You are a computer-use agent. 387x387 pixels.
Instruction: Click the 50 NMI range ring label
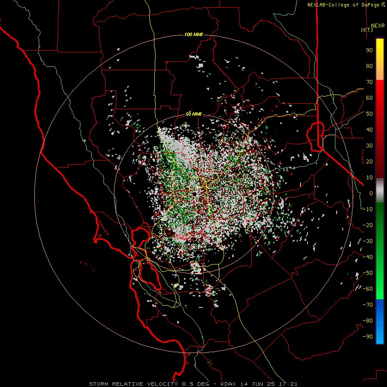193,114
